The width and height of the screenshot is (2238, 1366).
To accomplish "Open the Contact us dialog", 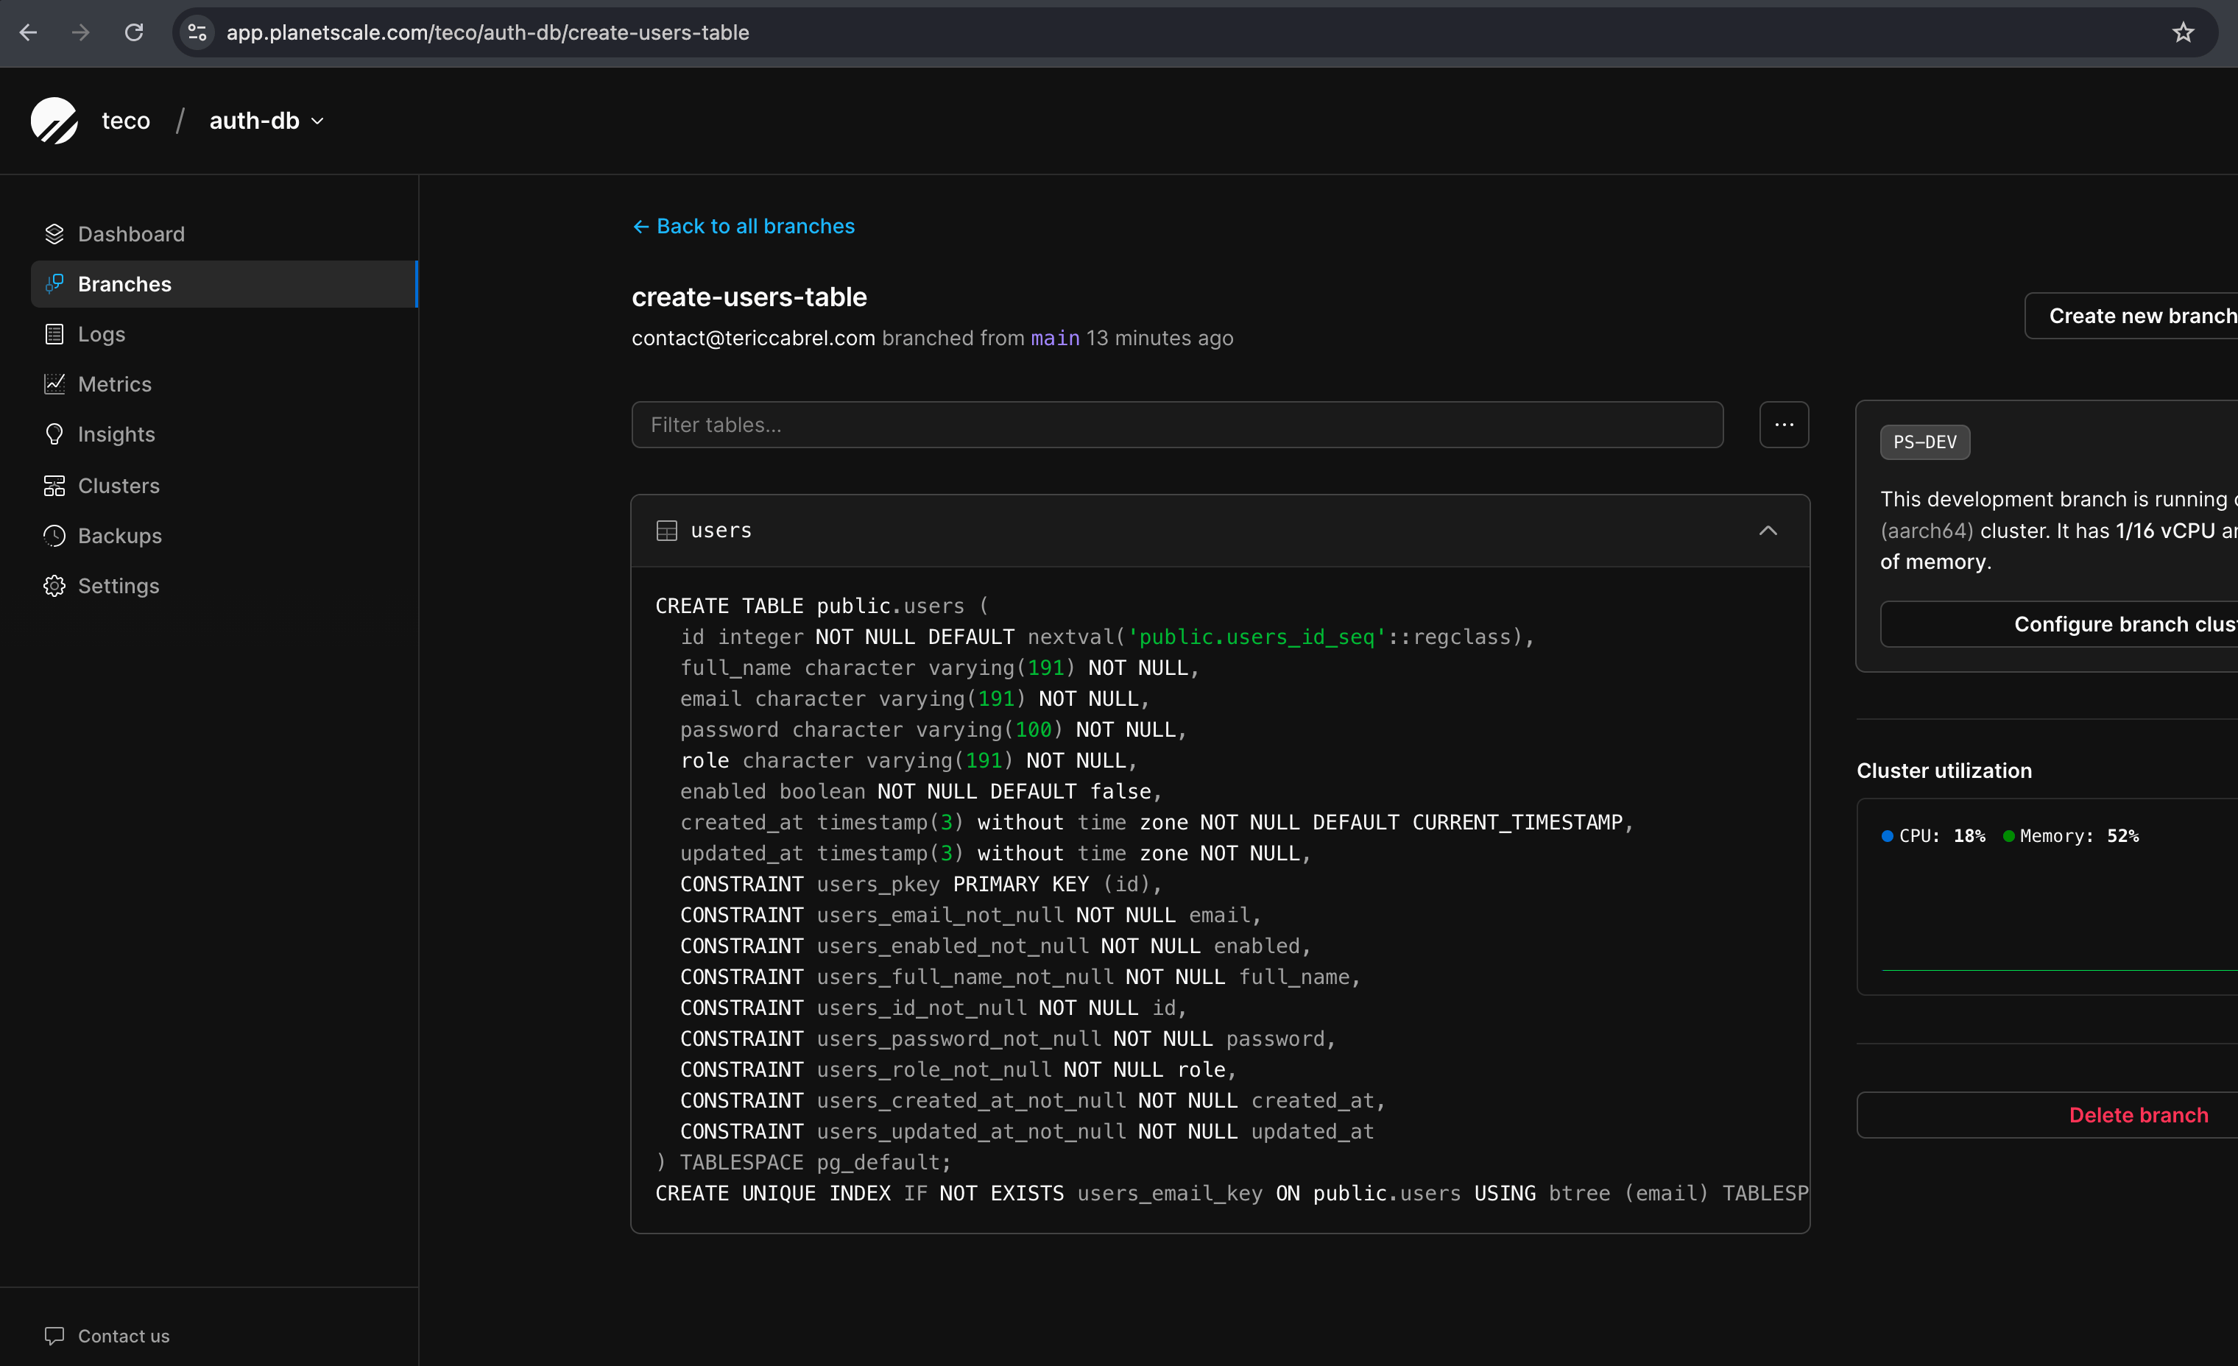I will (124, 1335).
